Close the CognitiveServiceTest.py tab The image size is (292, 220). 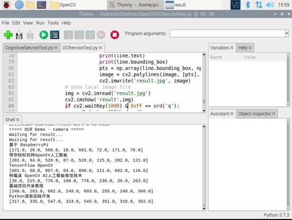click(56, 48)
